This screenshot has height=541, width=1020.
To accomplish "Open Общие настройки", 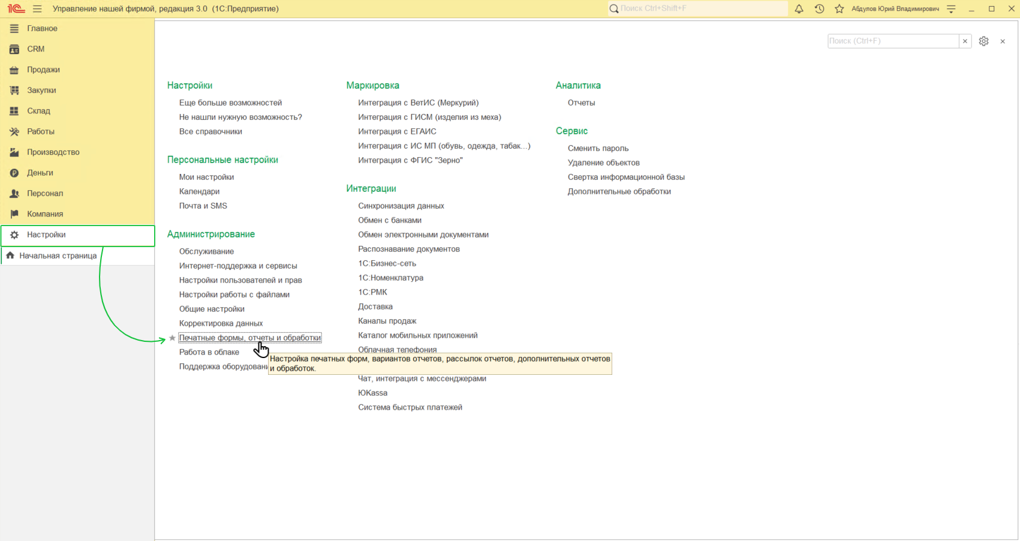I will coord(212,309).
